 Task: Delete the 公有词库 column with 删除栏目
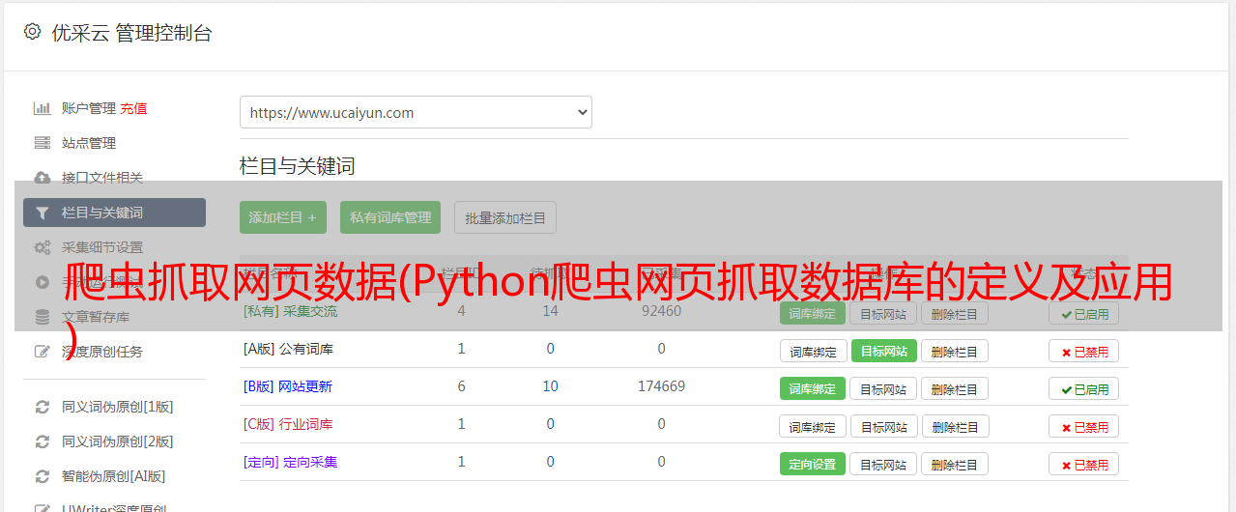[x=955, y=351]
